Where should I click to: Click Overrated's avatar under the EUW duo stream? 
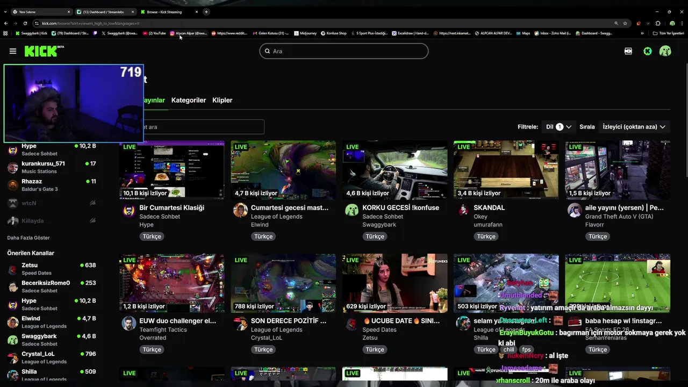tap(129, 324)
